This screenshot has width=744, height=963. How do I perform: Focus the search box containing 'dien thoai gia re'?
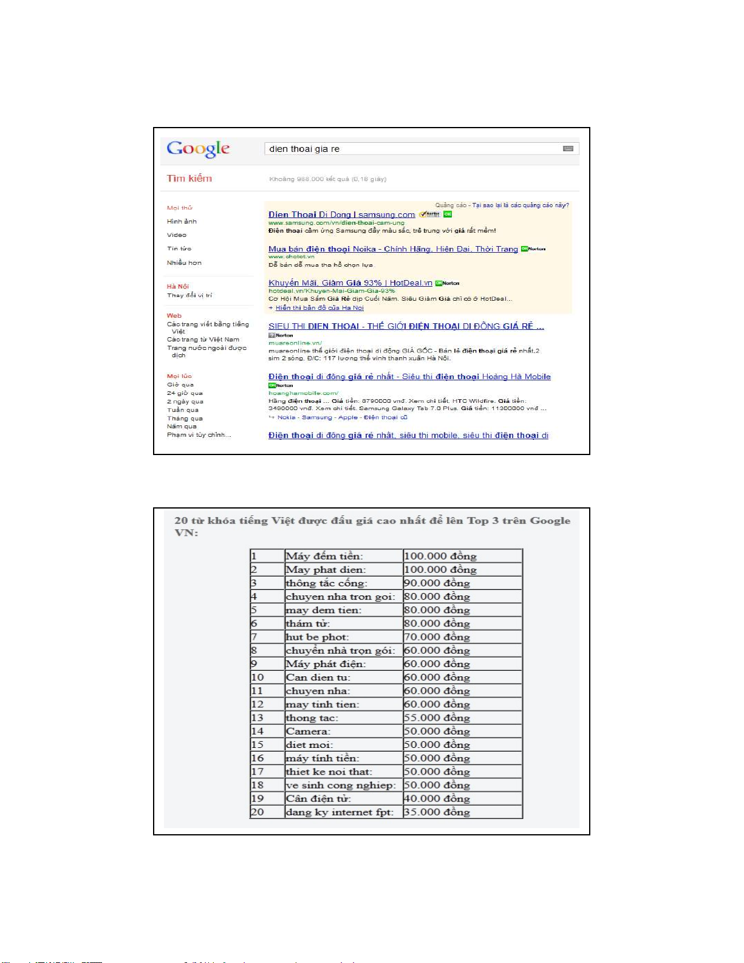point(421,149)
